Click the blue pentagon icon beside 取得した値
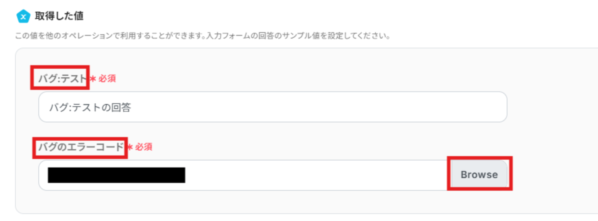Image resolution: width=598 pixels, height=221 pixels. point(23,16)
